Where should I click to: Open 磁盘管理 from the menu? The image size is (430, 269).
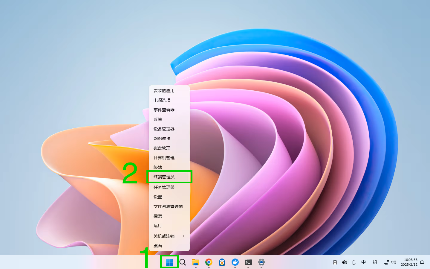pyautogui.click(x=169, y=148)
